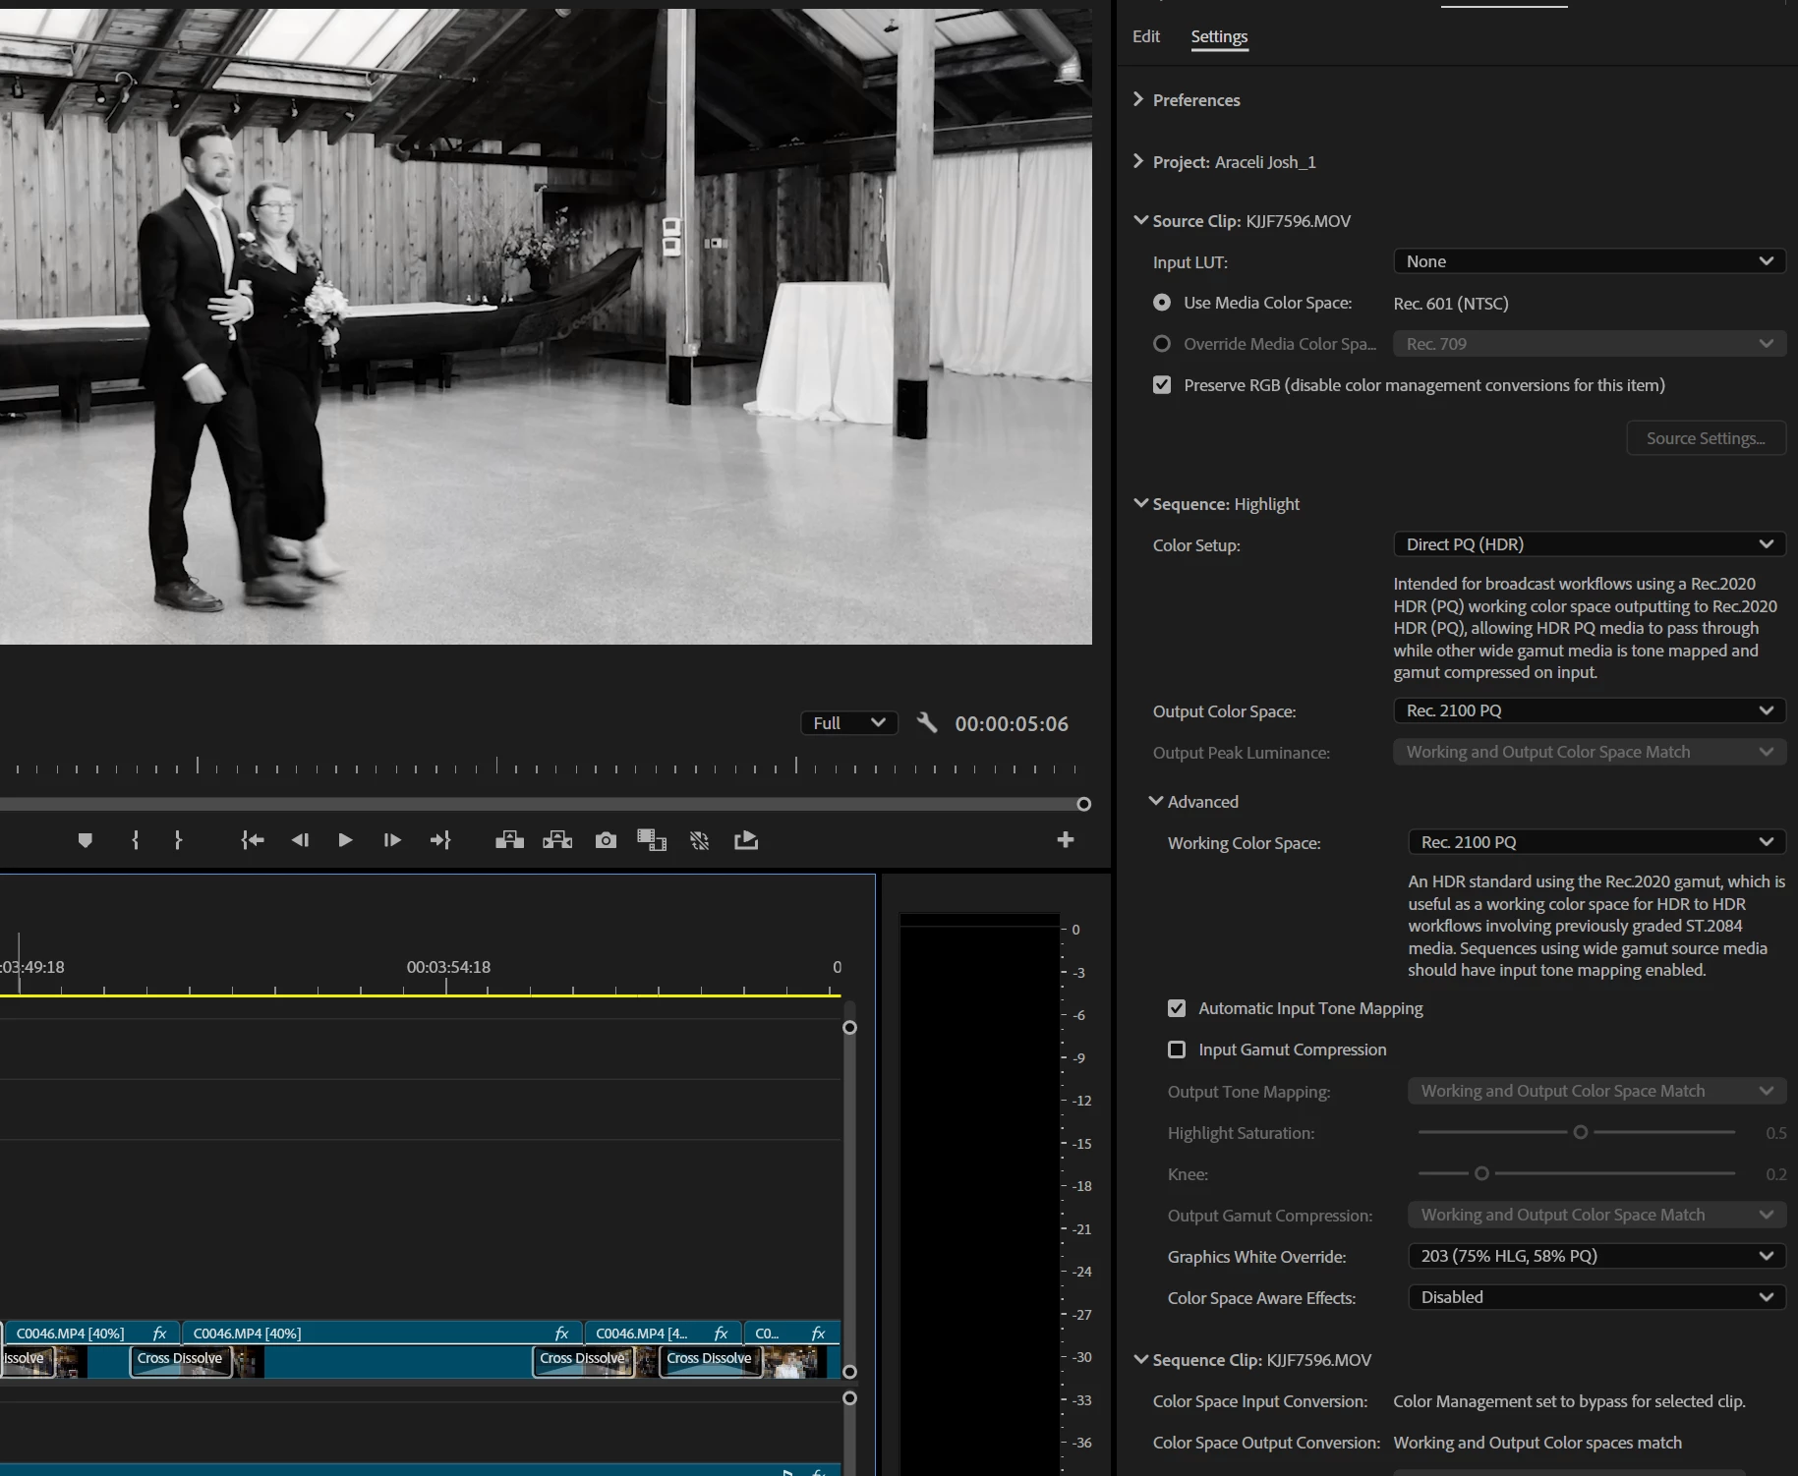Click the Mark In bracket icon

(x=136, y=840)
